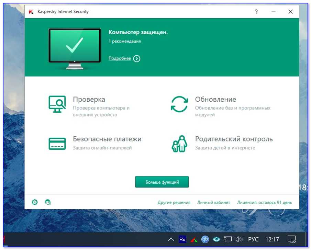Open the notification center icon
Image resolution: width=311 pixels, height=250 pixels.
click(x=291, y=239)
